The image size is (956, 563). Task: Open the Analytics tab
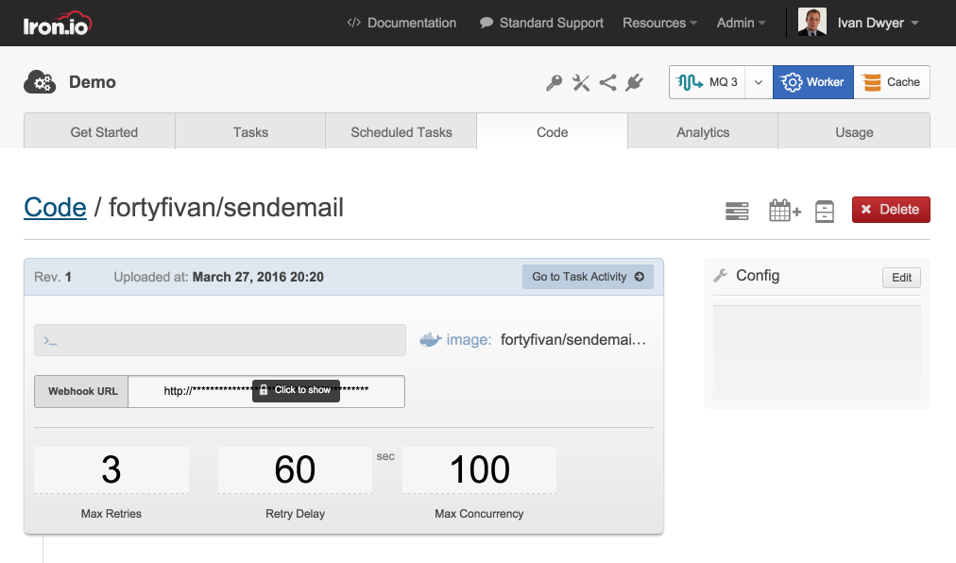coord(703,132)
